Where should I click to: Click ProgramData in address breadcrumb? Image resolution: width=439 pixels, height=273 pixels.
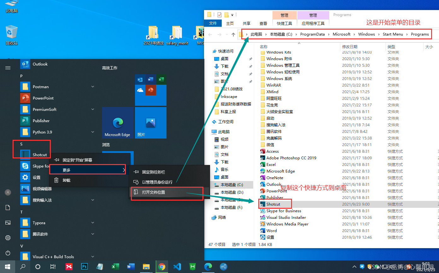(x=312, y=34)
